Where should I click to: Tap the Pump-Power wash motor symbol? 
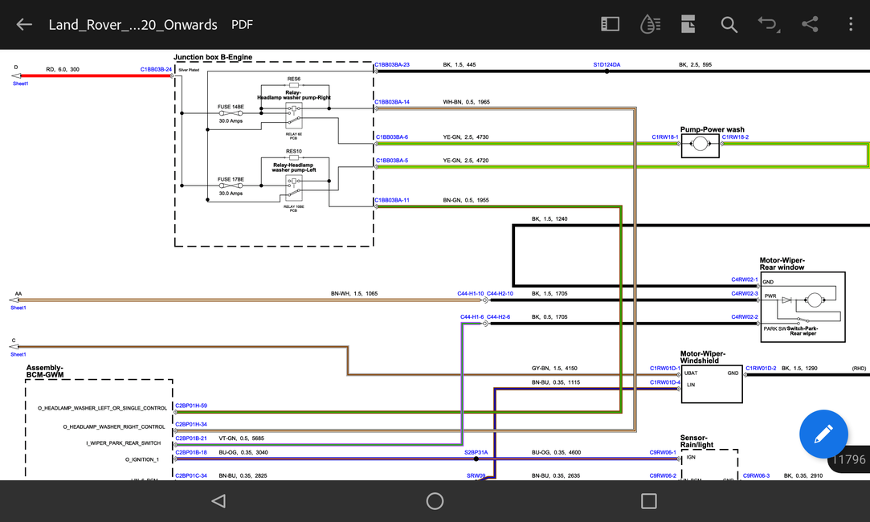pyautogui.click(x=700, y=145)
